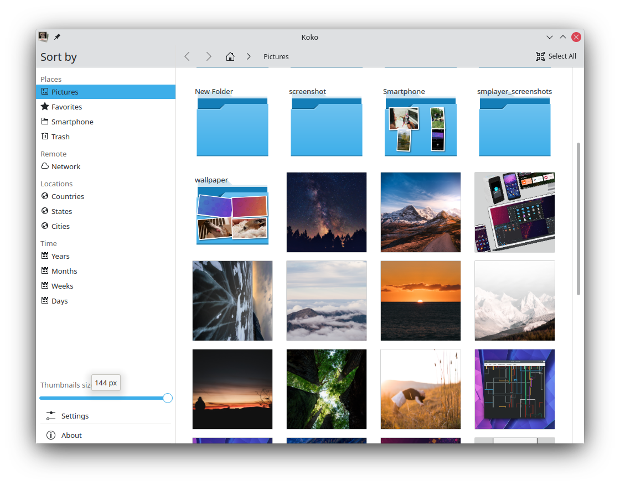Open Network remote location
The width and height of the screenshot is (620, 486).
(x=65, y=166)
